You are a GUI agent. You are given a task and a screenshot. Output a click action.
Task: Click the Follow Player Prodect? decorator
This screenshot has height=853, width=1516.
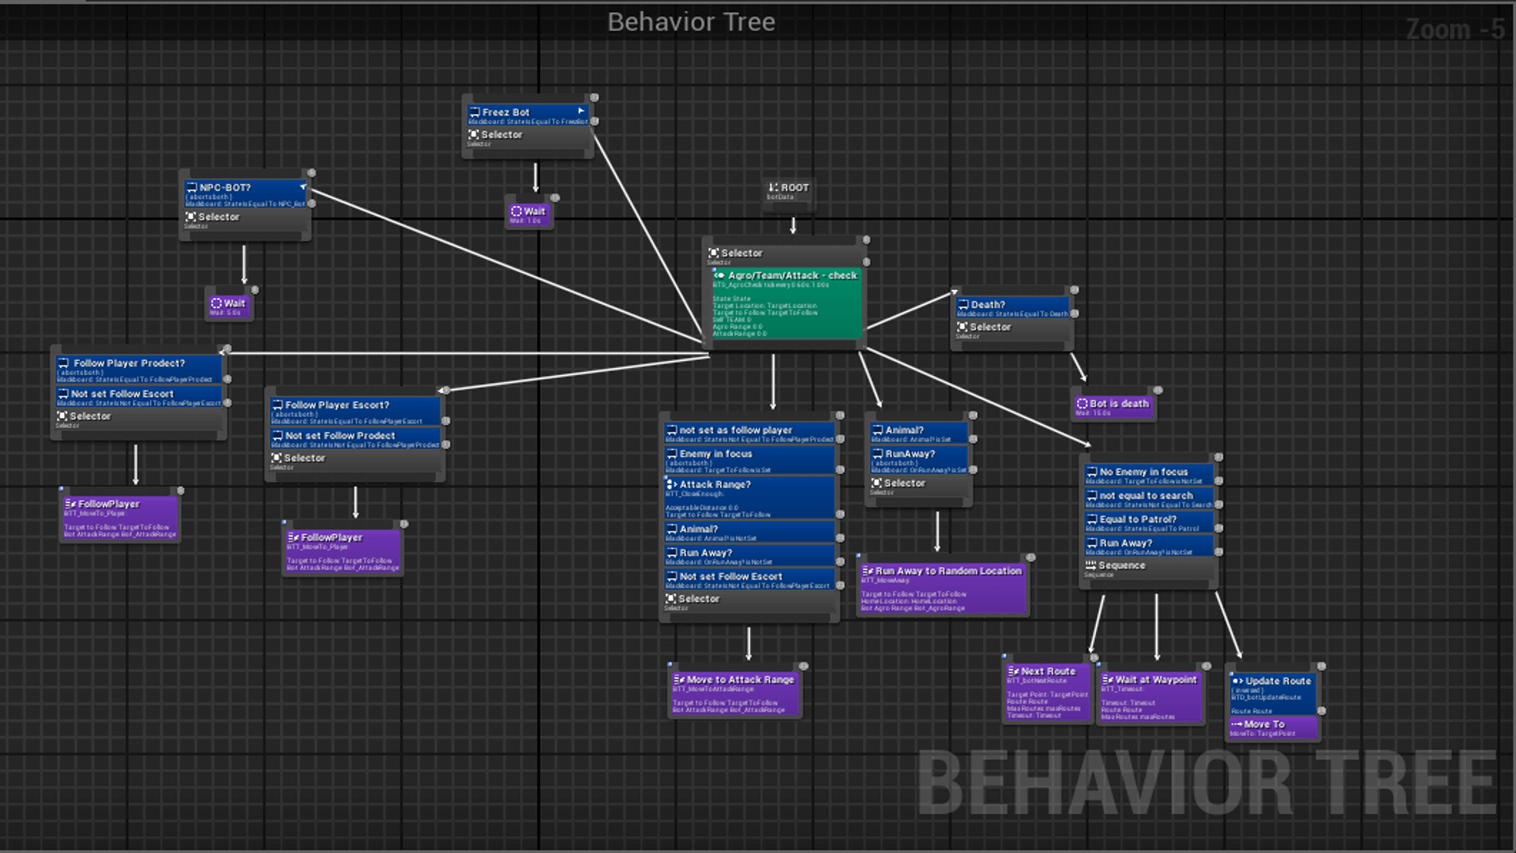coord(139,370)
